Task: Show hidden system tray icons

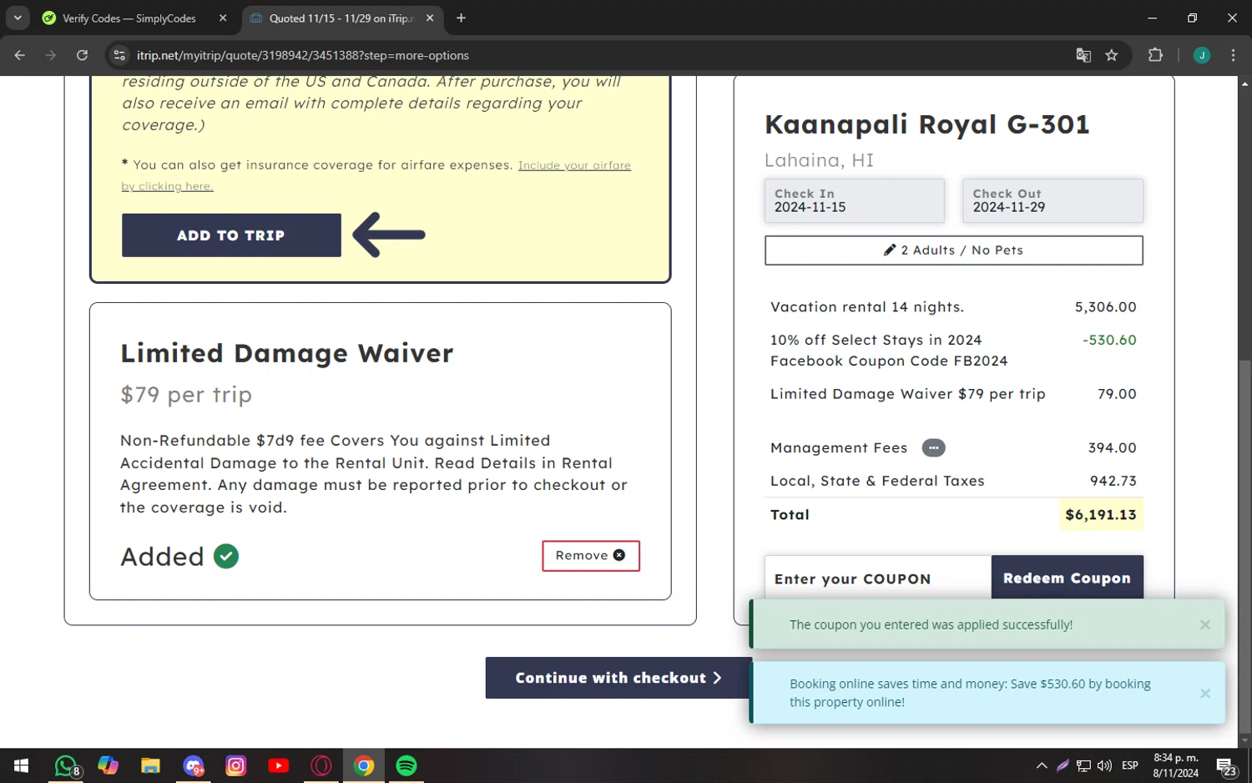Action: tap(1042, 765)
